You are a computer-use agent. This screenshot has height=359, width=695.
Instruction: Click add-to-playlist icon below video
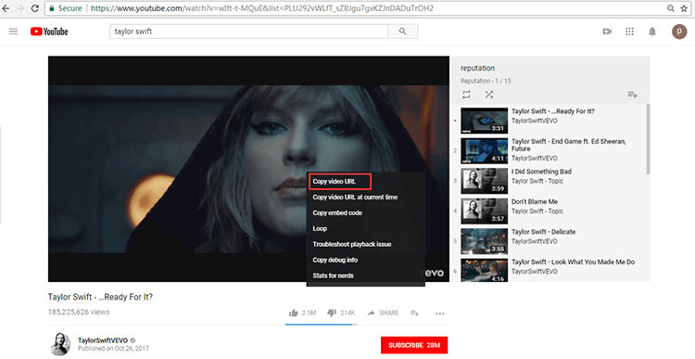415,314
